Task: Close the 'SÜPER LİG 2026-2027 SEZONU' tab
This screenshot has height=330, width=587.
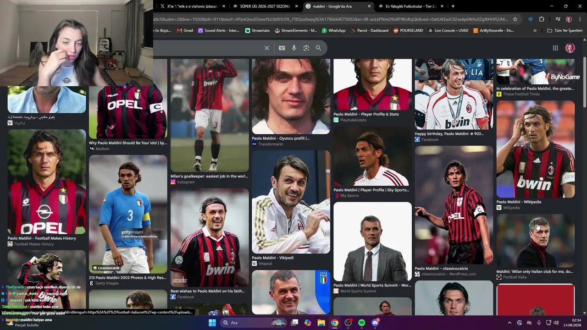Action: (x=297, y=6)
